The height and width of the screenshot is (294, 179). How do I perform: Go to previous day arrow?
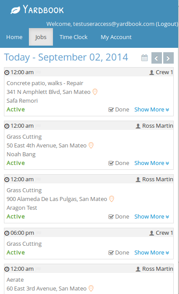(x=157, y=58)
